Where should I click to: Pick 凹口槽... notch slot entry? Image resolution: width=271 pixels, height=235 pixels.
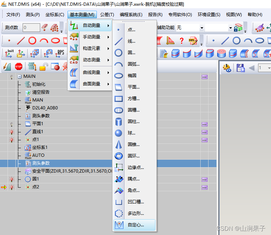[134, 202]
